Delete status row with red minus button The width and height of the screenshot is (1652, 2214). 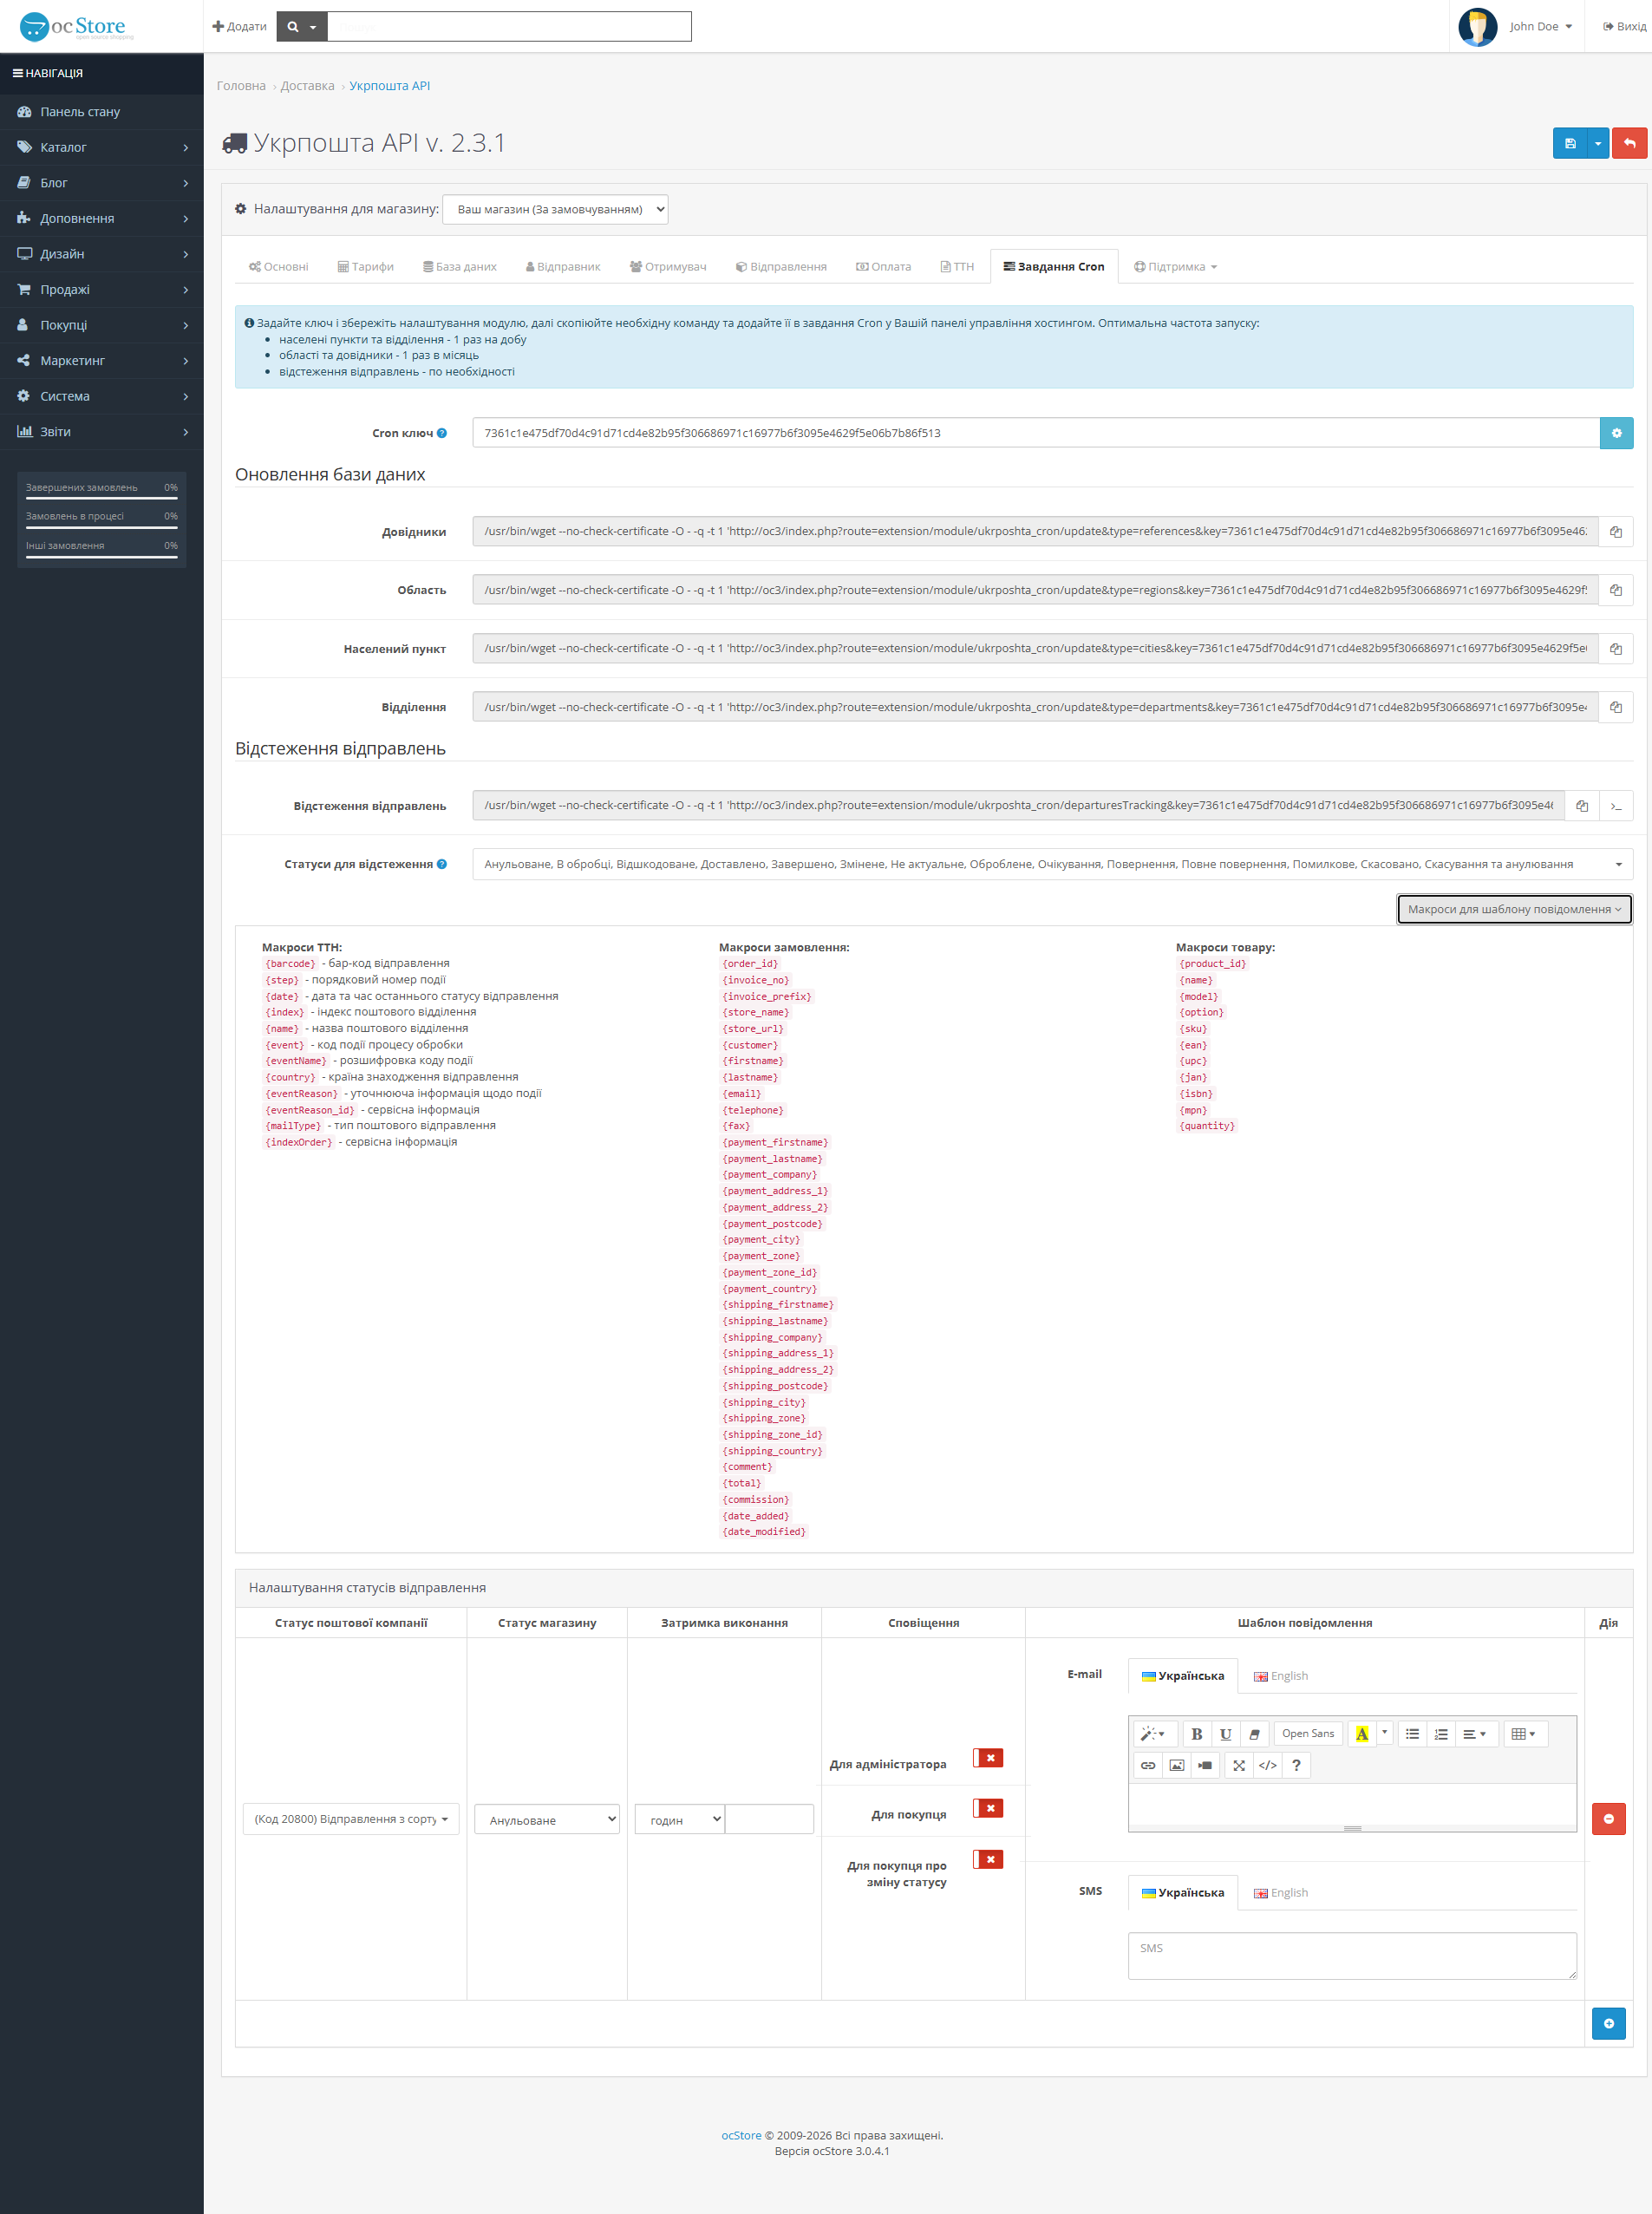point(1608,1819)
